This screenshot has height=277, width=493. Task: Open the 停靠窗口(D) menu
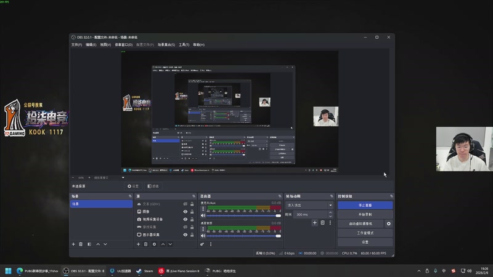[124, 44]
